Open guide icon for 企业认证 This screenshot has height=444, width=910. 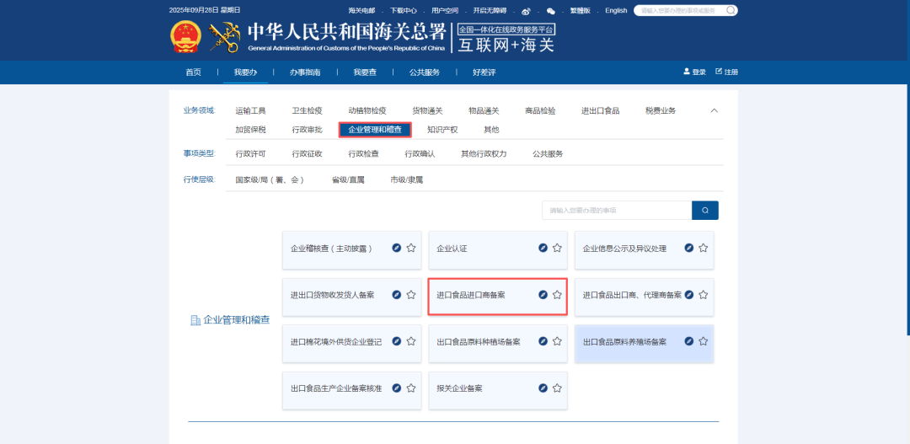543,249
